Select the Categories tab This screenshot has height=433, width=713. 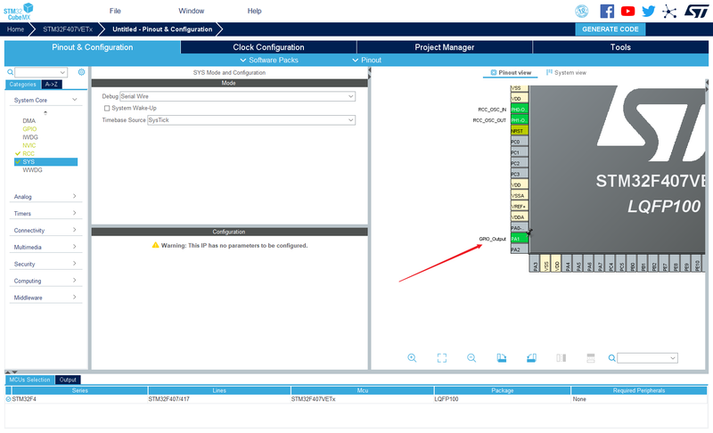(x=23, y=85)
